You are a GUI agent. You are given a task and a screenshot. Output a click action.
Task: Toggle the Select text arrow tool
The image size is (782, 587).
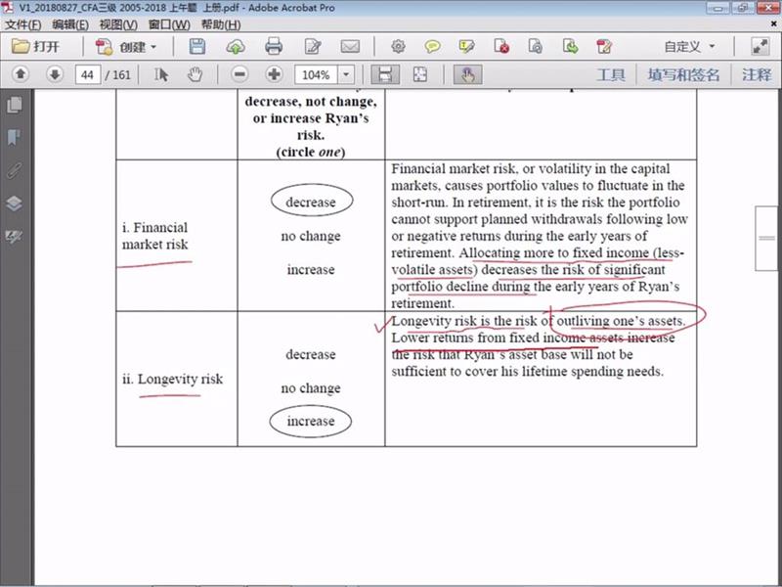coord(162,74)
